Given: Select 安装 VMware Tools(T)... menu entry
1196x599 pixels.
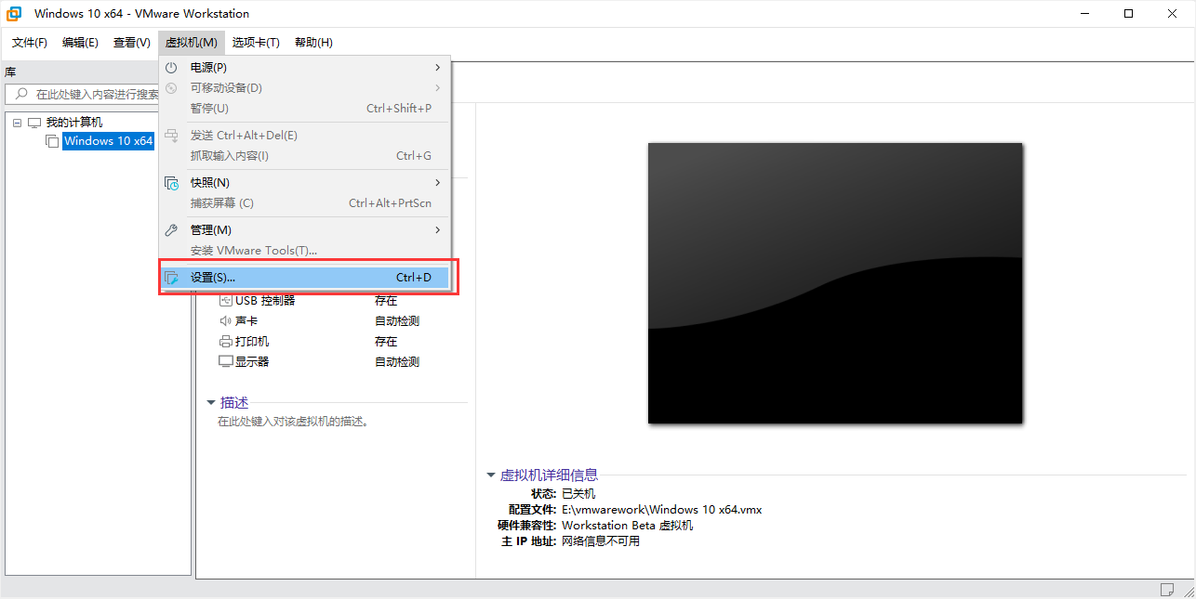Looking at the screenshot, I should pyautogui.click(x=306, y=251).
